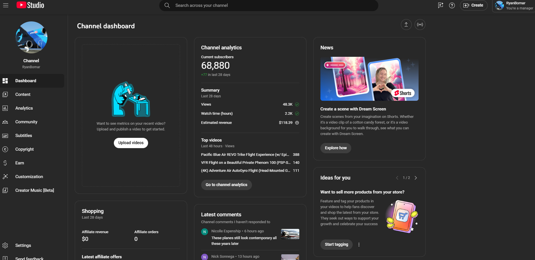The width and height of the screenshot is (535, 260).
Task: Click the Analytics bar chart icon
Action: coord(5,108)
